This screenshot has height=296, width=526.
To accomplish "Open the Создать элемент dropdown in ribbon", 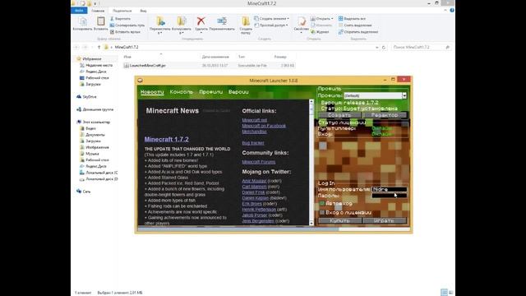I will pos(272,19).
